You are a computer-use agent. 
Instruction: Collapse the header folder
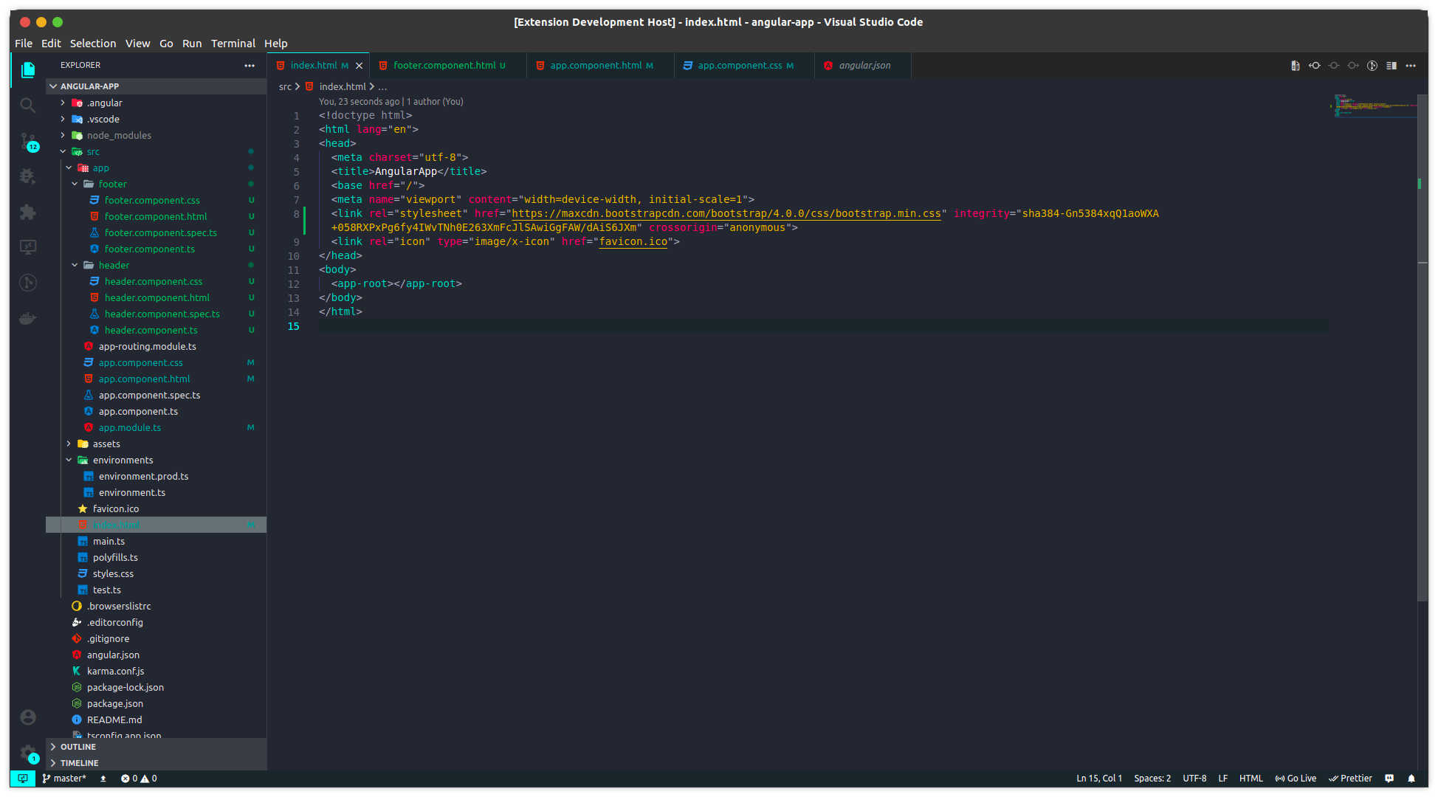tap(156, 265)
